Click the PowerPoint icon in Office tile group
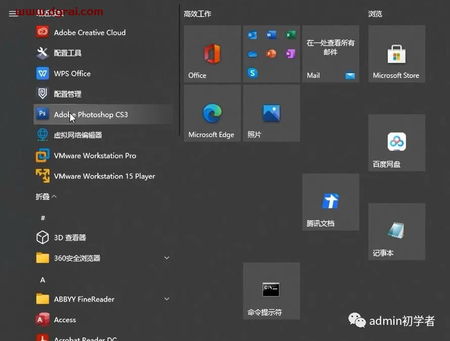Viewport: 450px width, 341px height. tap(271, 54)
